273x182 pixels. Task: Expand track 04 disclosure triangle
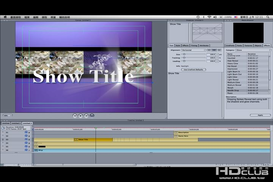coord(29,143)
